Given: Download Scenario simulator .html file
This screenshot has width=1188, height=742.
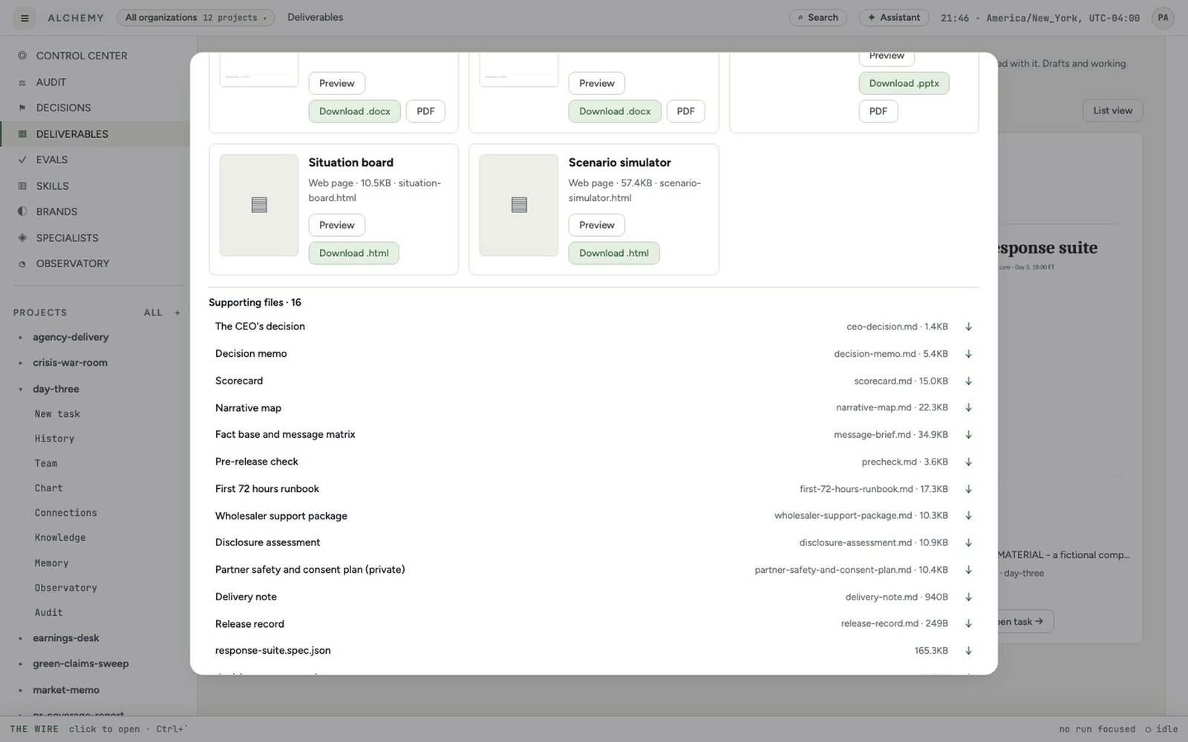Looking at the screenshot, I should click(x=614, y=253).
